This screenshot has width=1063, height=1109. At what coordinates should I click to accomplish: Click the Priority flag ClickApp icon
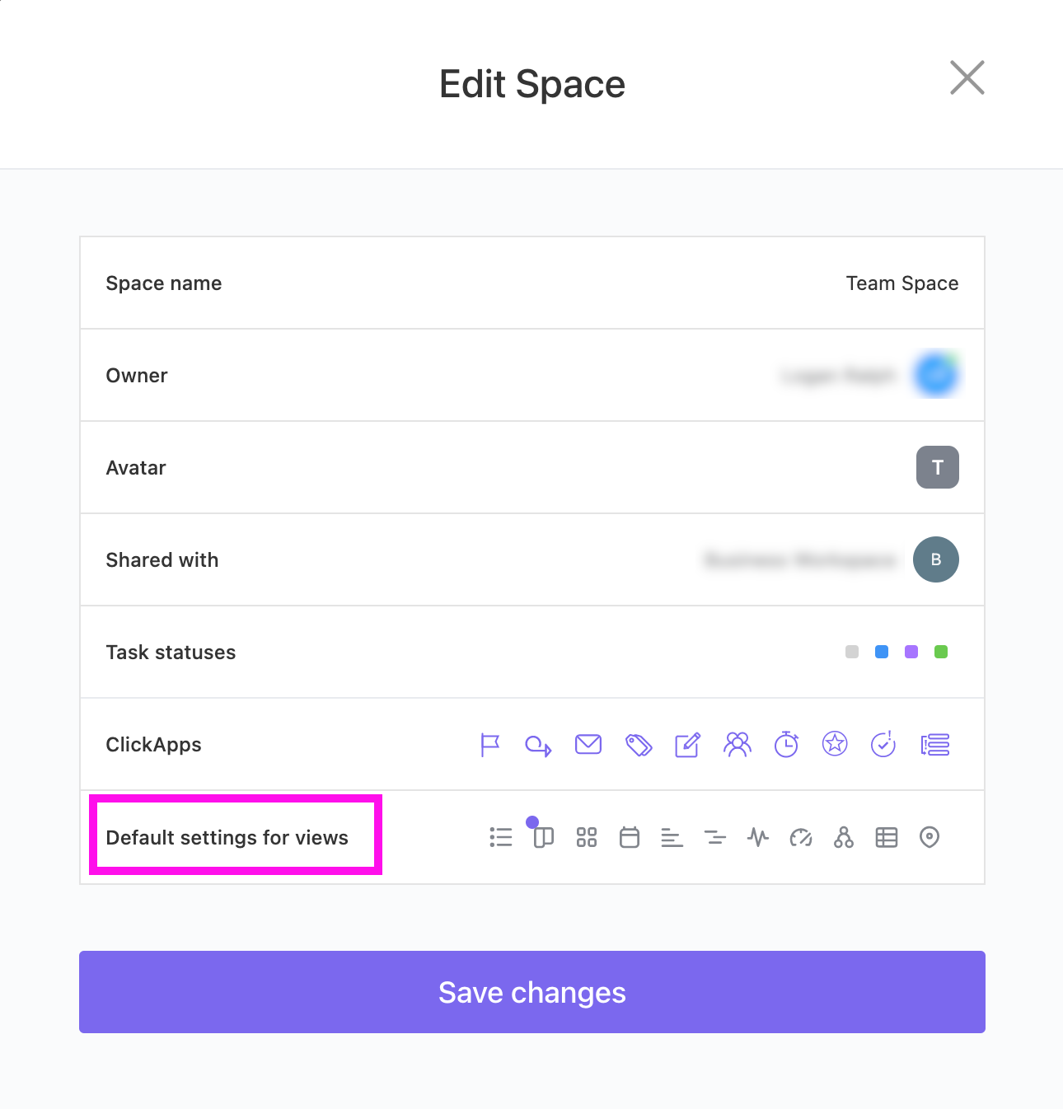[x=490, y=745]
